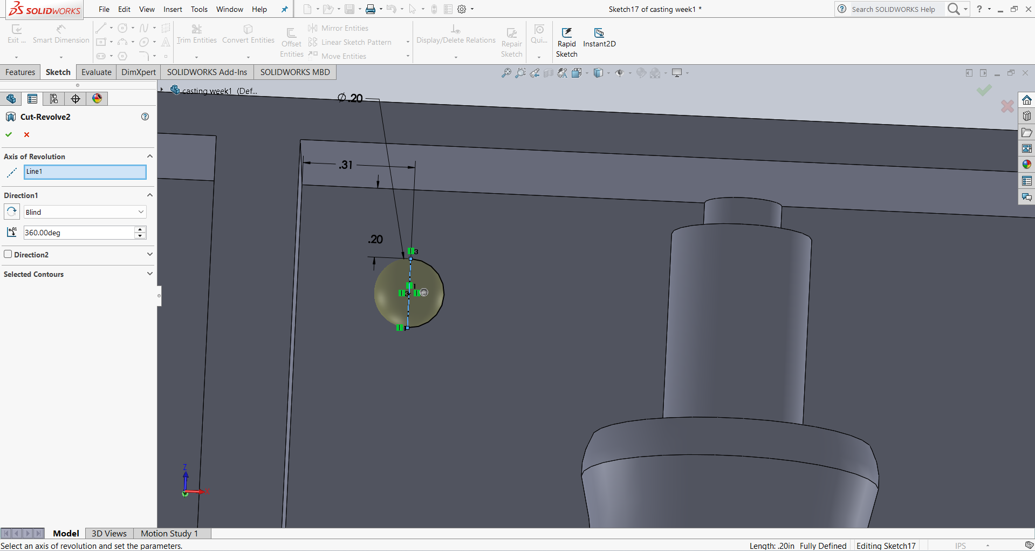
Task: Increase the angle with stepper up arrow
Action: (x=140, y=229)
